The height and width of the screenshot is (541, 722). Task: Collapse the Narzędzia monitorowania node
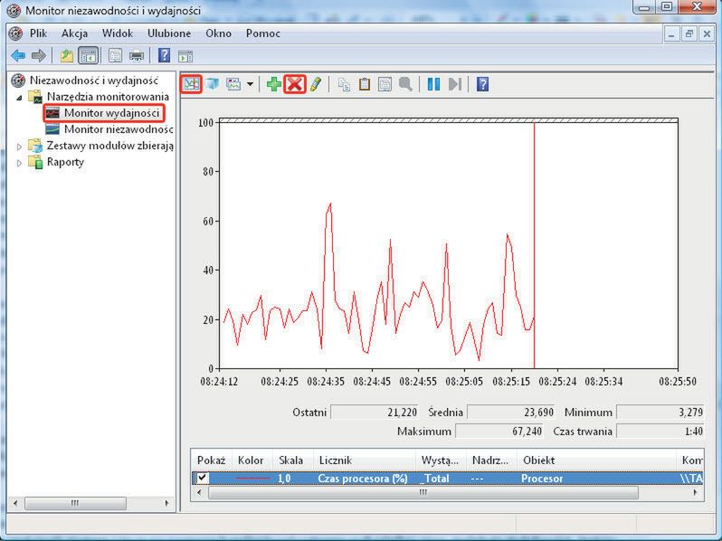coord(20,97)
